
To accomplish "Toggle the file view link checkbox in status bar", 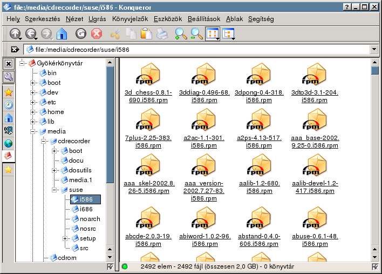I will point(375,266).
